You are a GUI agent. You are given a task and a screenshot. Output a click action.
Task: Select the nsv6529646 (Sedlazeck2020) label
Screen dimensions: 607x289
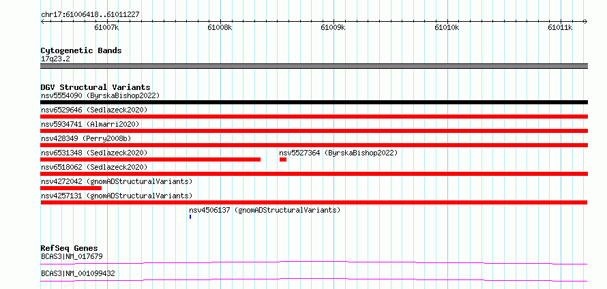click(x=94, y=110)
